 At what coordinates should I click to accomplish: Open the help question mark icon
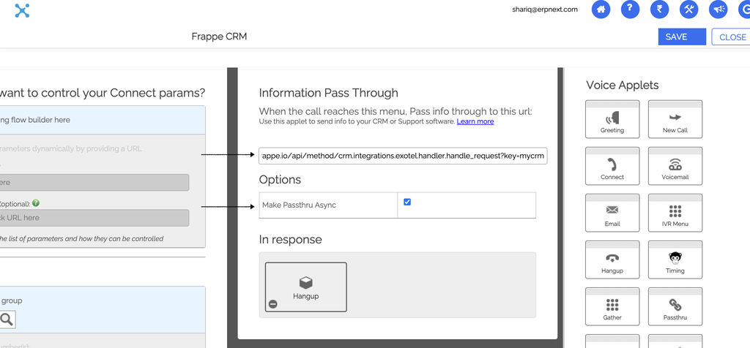tap(630, 10)
